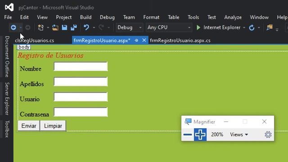Screen dimensions: 288x162
Task: Pin the frmRegistroUsuario.aspx tab
Action: [136, 40]
